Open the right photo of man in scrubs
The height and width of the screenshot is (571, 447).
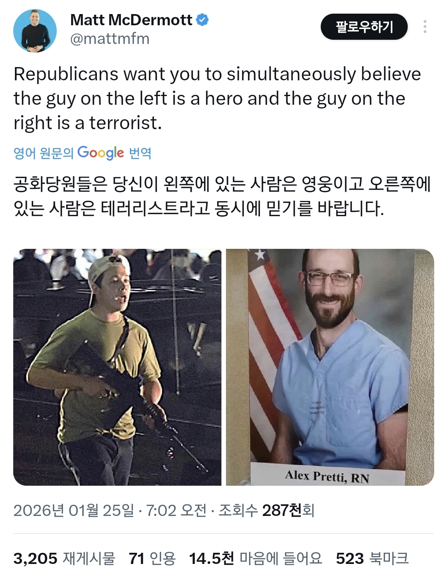click(330, 367)
